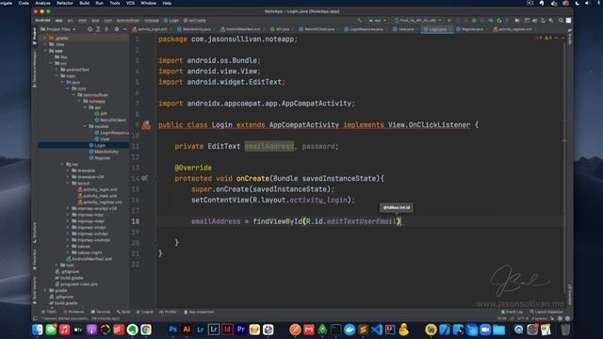Open the App Inspection tool window
The width and height of the screenshot is (603, 339).
click(x=199, y=312)
